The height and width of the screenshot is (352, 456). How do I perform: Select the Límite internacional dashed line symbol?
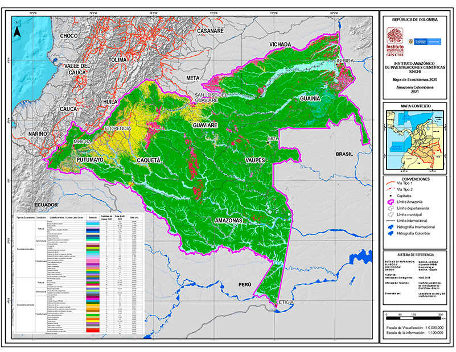391,220
